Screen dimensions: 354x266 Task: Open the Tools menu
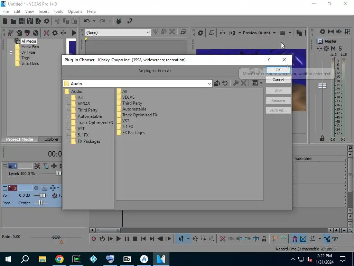58,11
